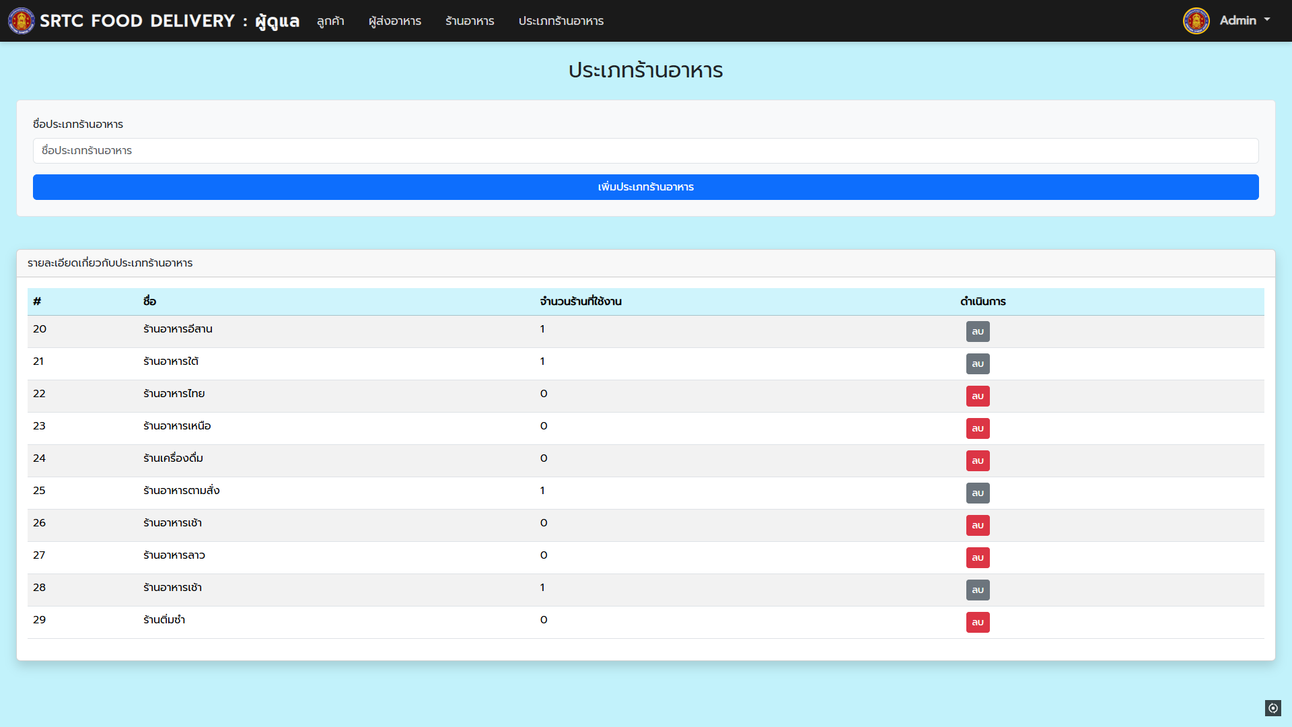The width and height of the screenshot is (1292, 727).
Task: Delete row 22 ร้านอาหารไทย
Action: click(977, 396)
